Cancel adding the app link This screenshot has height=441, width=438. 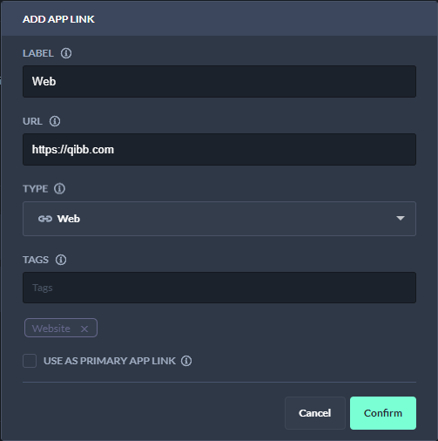click(315, 413)
